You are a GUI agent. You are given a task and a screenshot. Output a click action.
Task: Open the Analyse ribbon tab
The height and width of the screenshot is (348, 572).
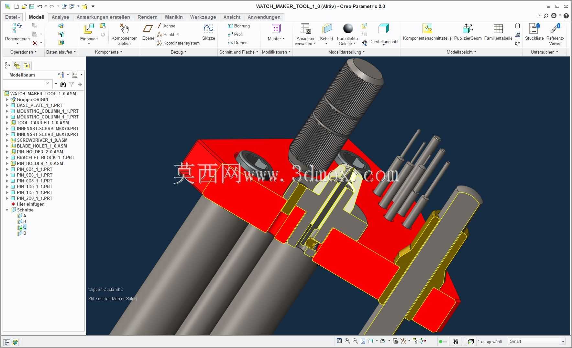[60, 17]
